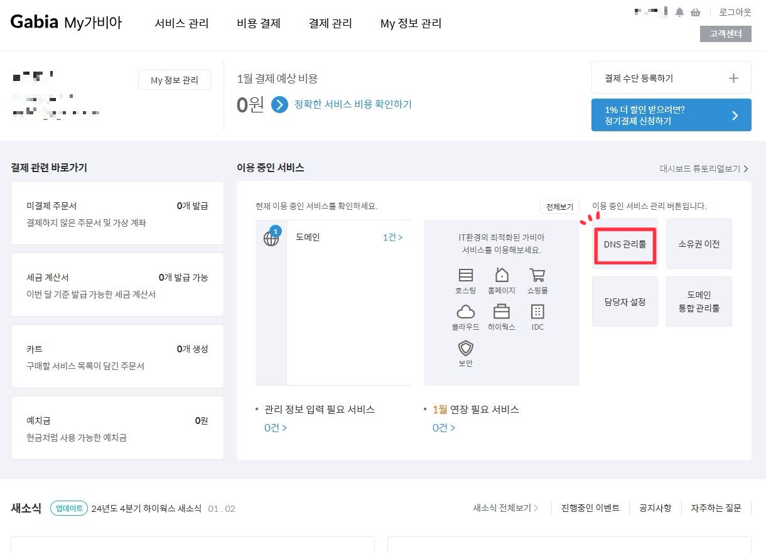Open the notification bell icon
This screenshot has width=766, height=554.
pos(679,12)
